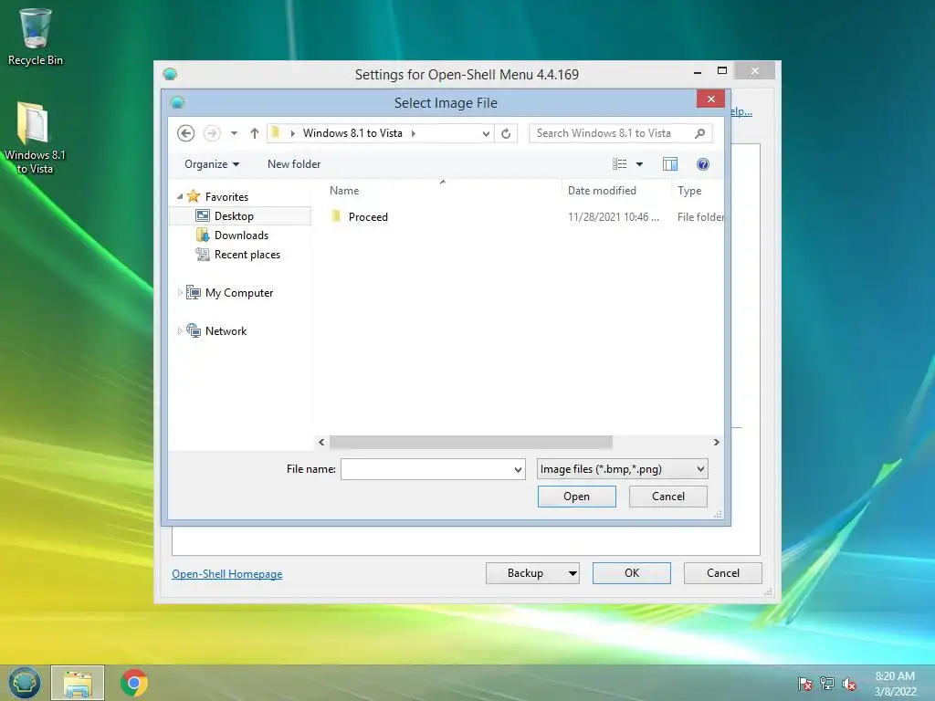Open the Open-Shell Homepage link
Screen dimensions: 935x701
pyautogui.click(x=227, y=574)
